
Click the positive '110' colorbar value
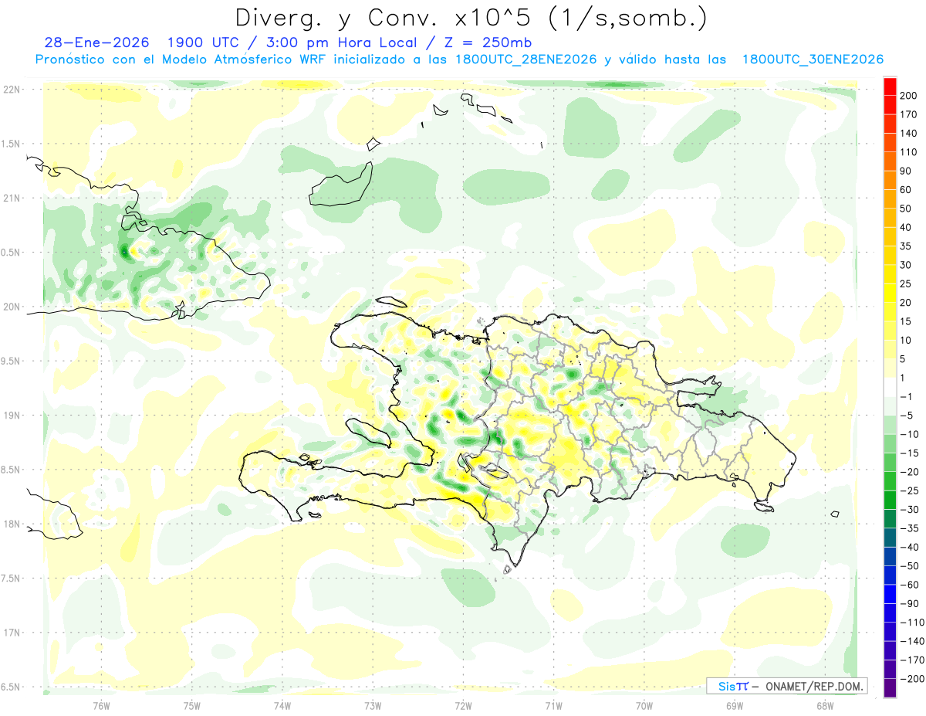pyautogui.click(x=908, y=152)
